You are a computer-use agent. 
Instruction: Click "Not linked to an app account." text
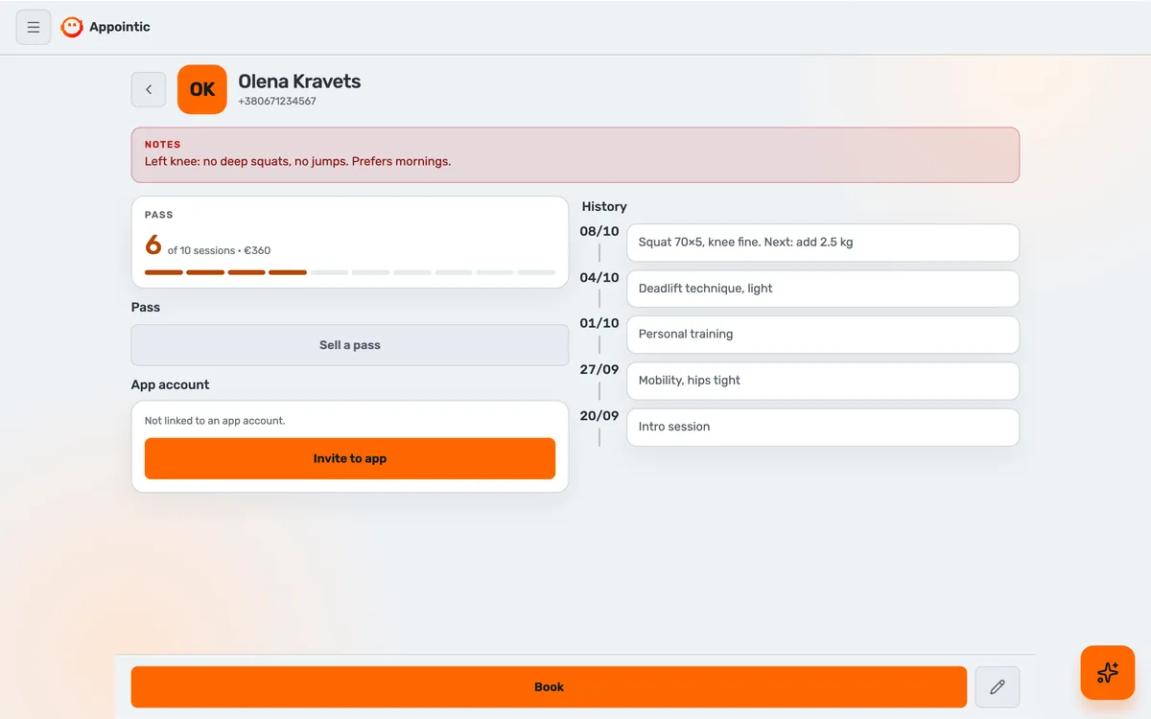215,421
